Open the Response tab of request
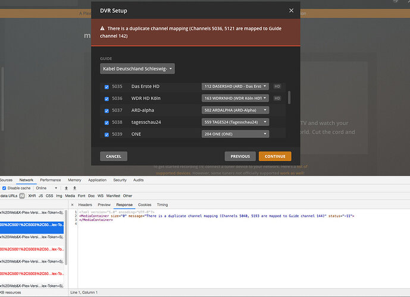Image resolution: width=410 pixels, height=297 pixels. coord(124,205)
